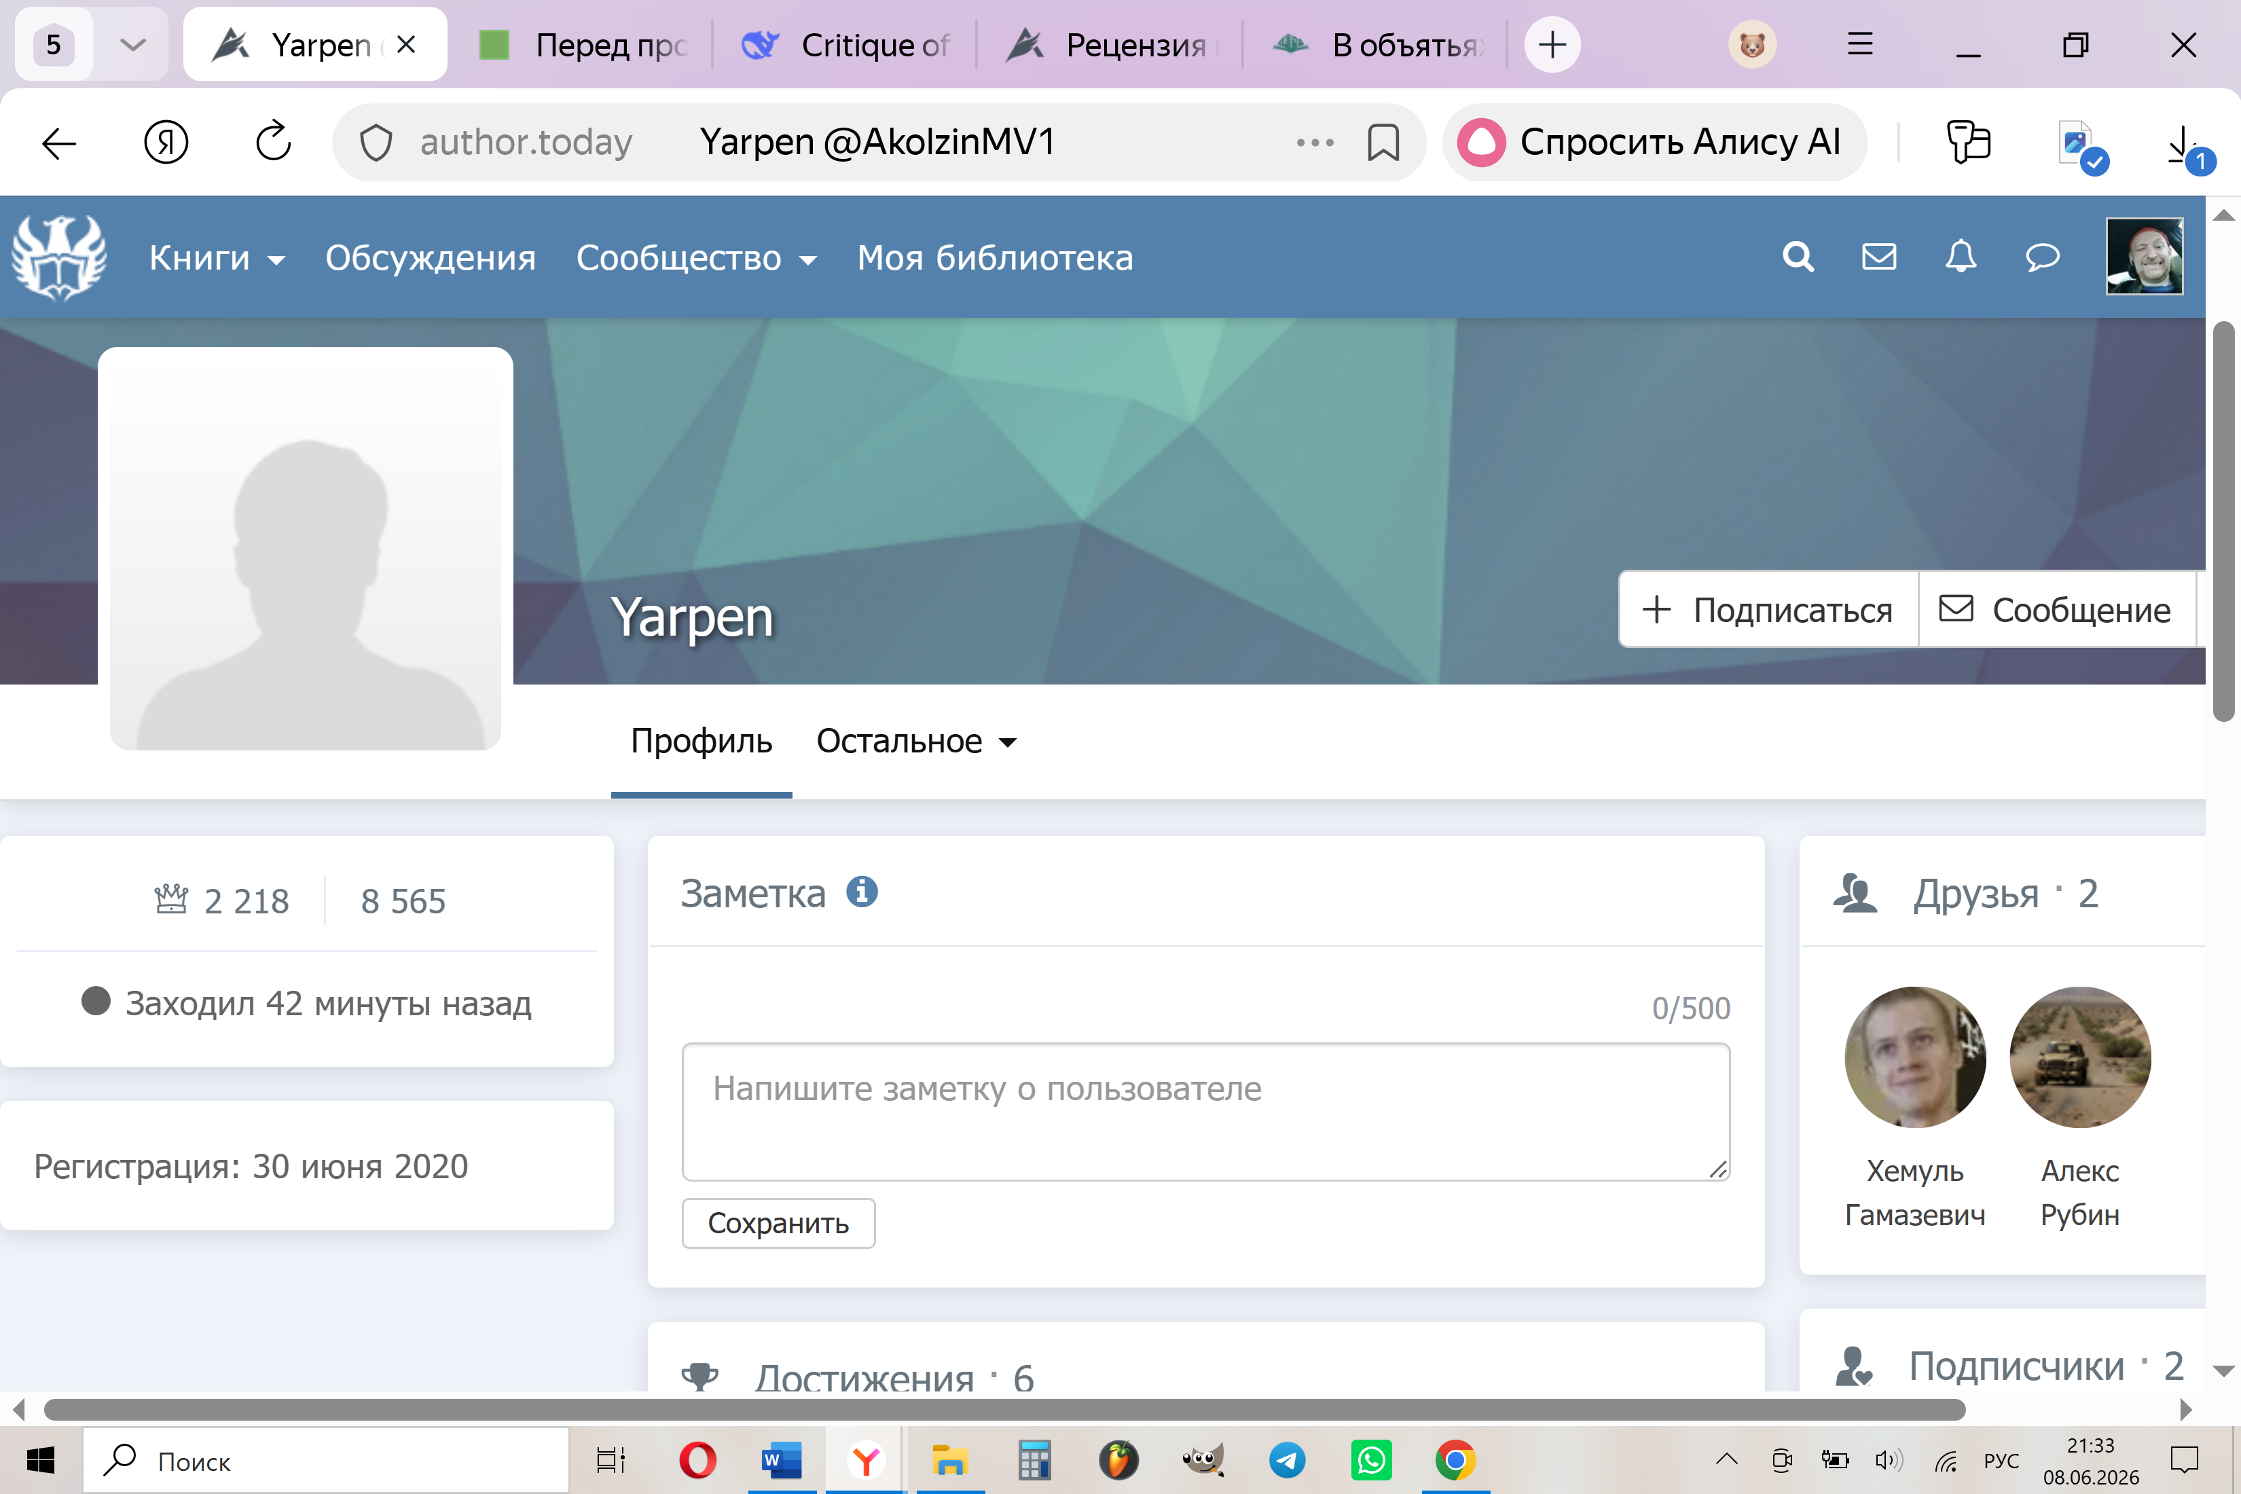This screenshot has width=2241, height=1494.
Task: Expand the Книги dropdown menu
Action: point(217,257)
